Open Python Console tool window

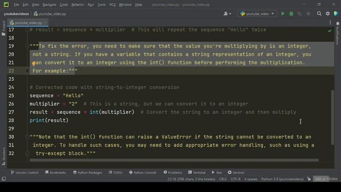coord(143,172)
